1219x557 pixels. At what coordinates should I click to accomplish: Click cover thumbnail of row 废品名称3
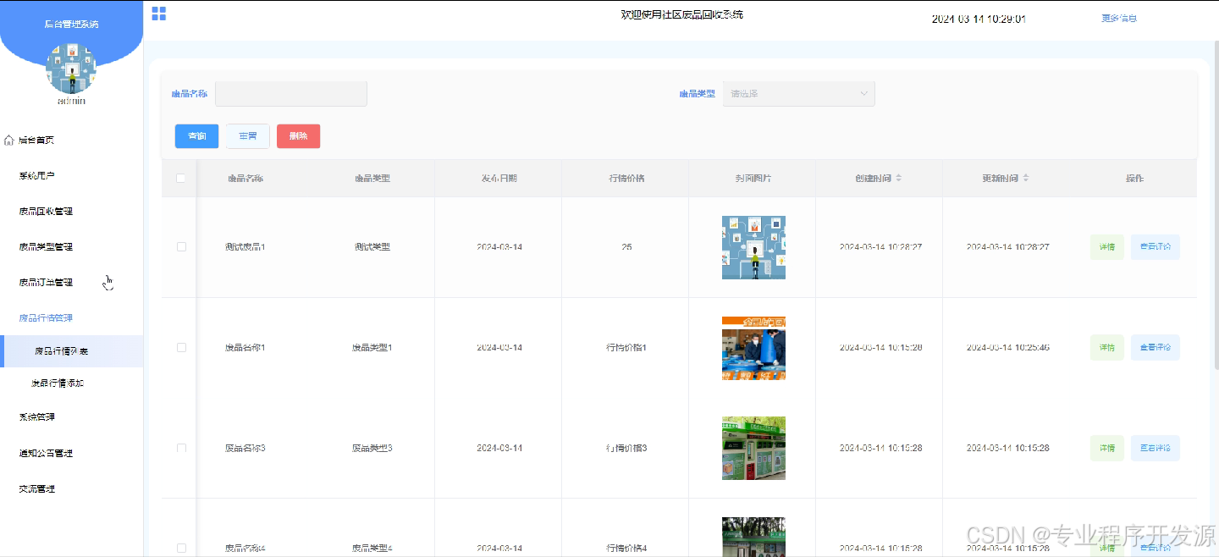tap(753, 448)
